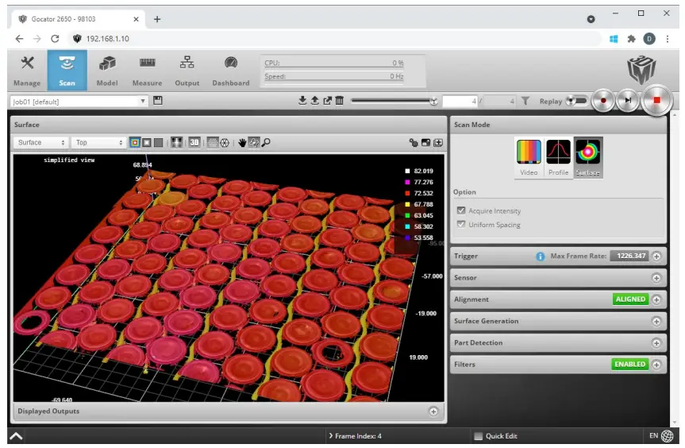
Task: Click the ALIGNED status button
Action: (630, 299)
